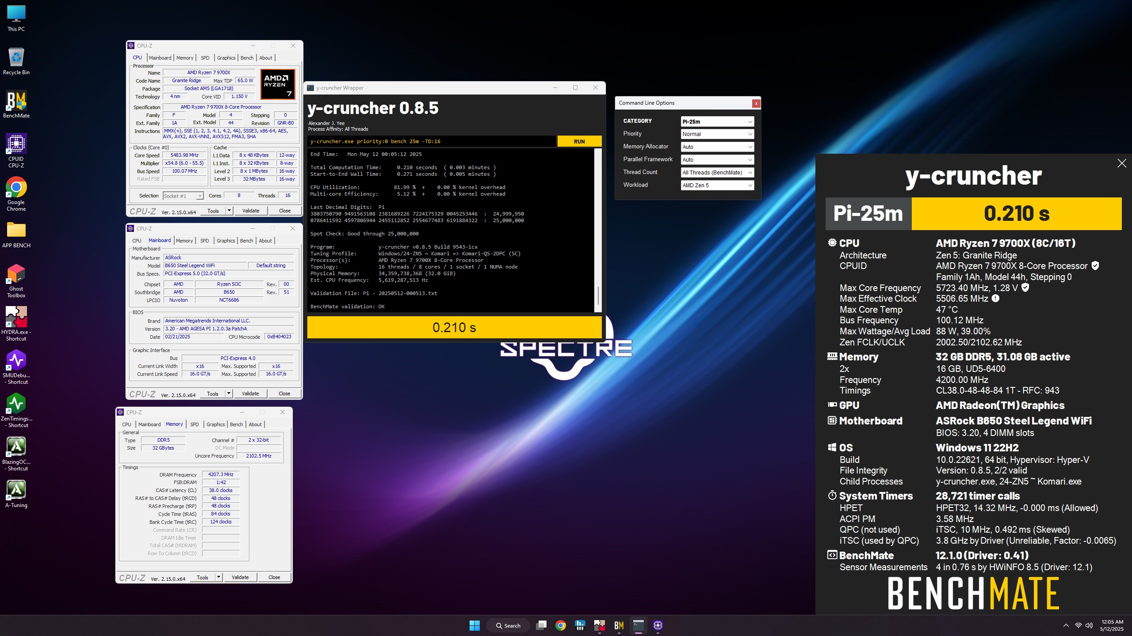This screenshot has width=1132, height=636.
Task: Switch to CPU tab in the Mainboard CPU-Z window
Action: 137,241
